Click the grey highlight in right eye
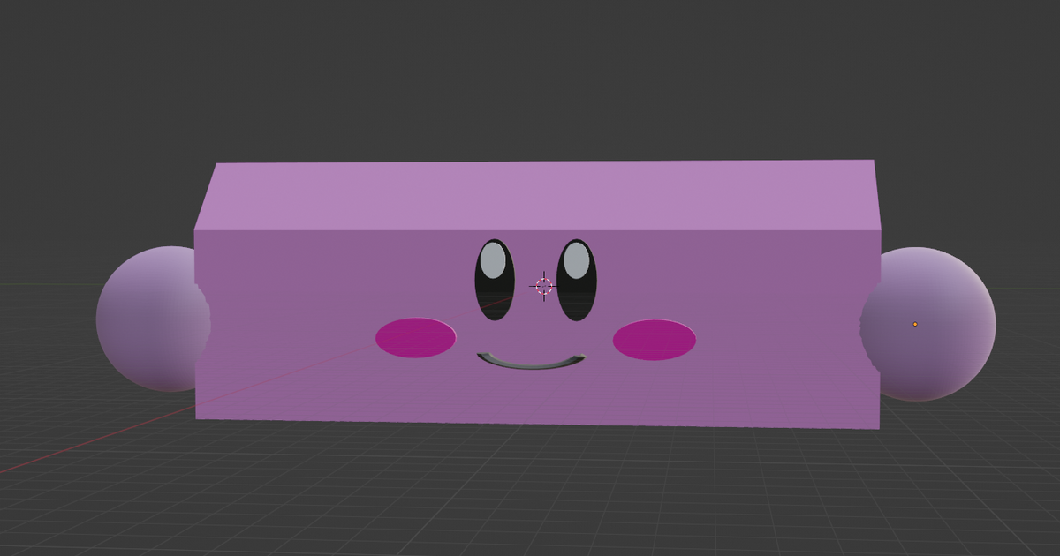Image resolution: width=1060 pixels, height=556 pixels. [x=576, y=261]
